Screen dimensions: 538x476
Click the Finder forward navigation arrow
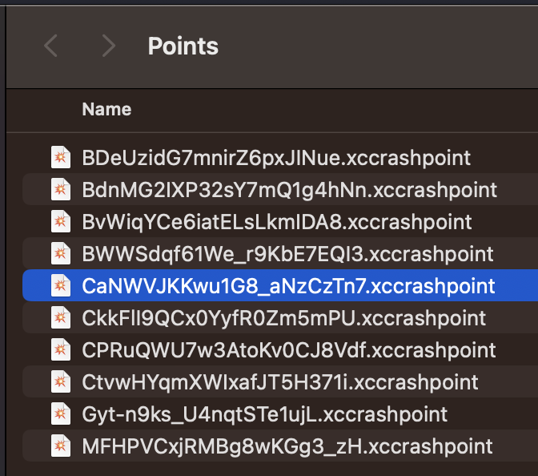[109, 46]
